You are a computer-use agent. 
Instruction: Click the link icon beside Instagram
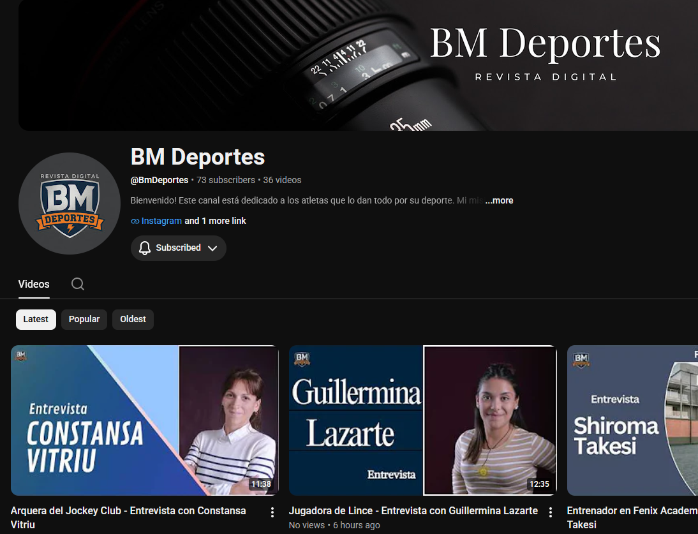pyautogui.click(x=135, y=221)
